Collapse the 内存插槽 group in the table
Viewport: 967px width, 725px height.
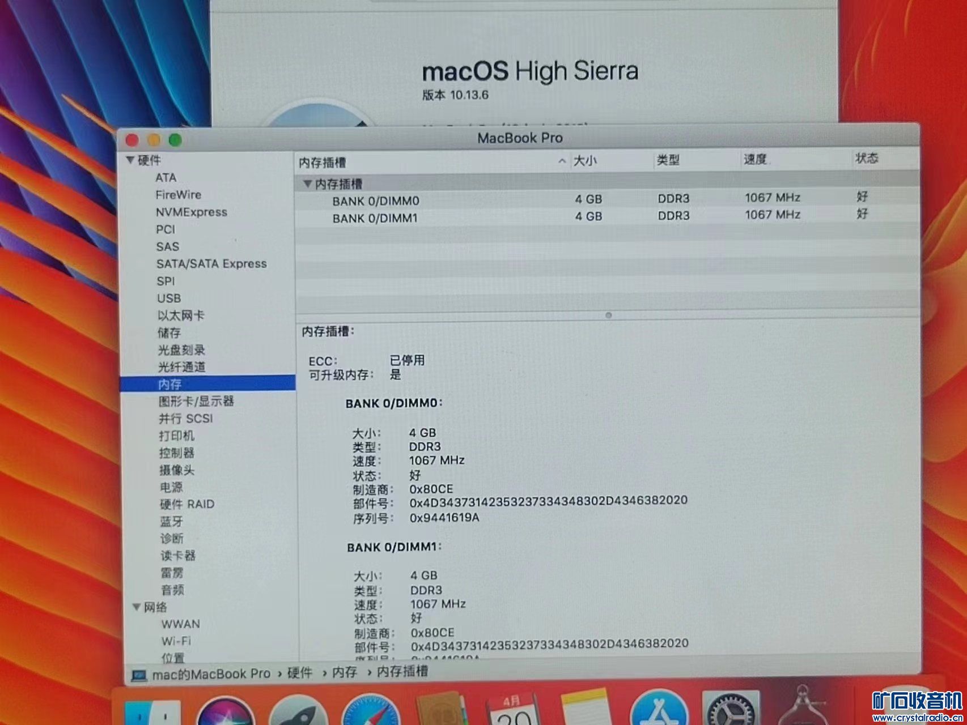point(307,184)
